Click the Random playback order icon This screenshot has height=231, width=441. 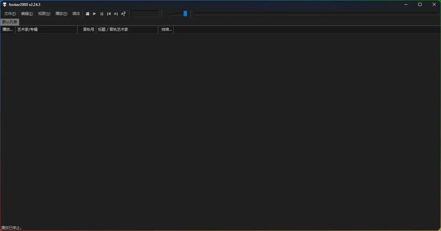tap(123, 14)
